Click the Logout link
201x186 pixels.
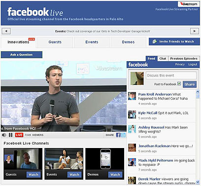193,65
